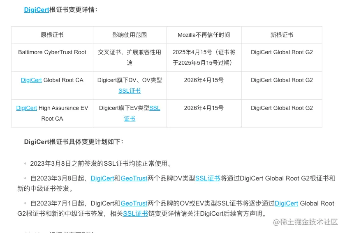Select the DigiCert根证书具体变更计划如下 heading
This screenshot has height=233, width=345.
[74, 142]
